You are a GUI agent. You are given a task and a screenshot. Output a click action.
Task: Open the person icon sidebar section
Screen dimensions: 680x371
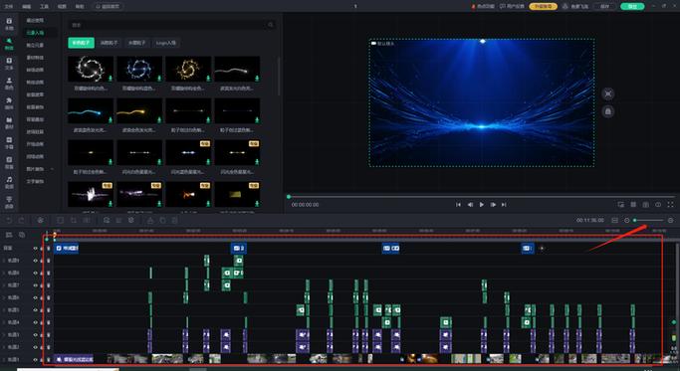[9, 84]
